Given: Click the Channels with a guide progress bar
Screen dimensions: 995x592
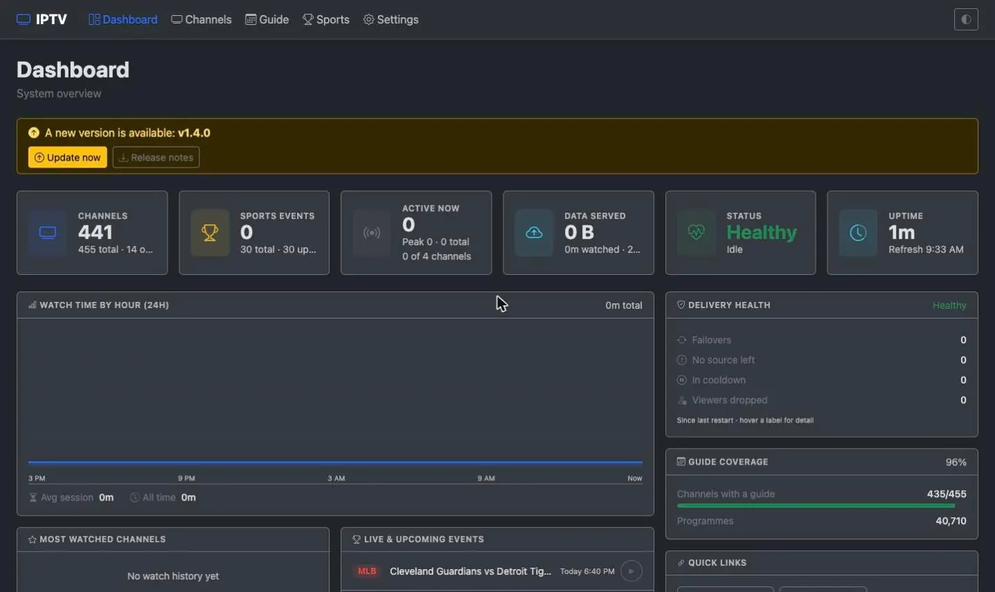Looking at the screenshot, I should point(821,506).
